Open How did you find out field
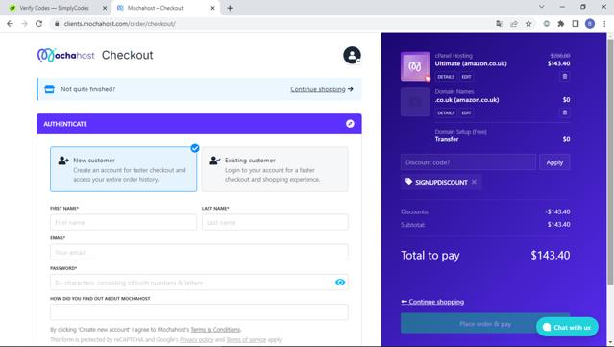 click(199, 312)
